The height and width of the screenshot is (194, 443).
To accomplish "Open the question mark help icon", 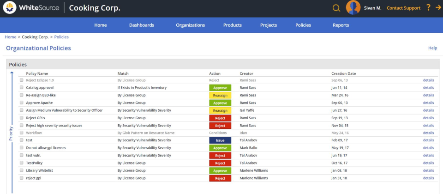I will click(428, 8).
